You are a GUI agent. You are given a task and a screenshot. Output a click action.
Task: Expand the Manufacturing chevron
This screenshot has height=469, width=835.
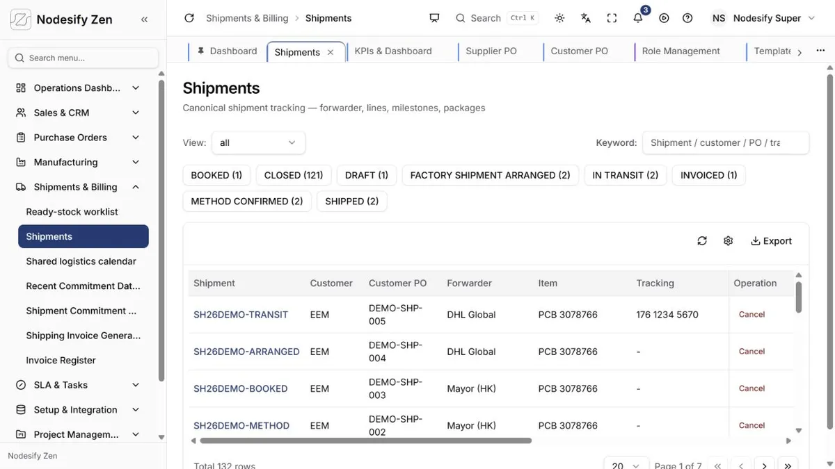point(136,162)
